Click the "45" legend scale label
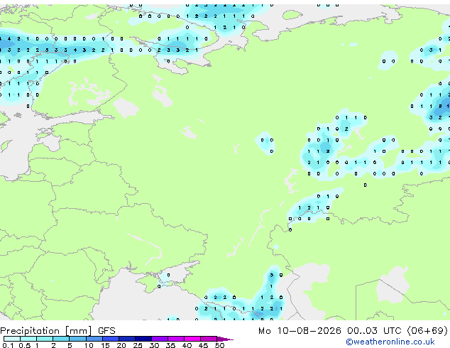 pos(203,345)
